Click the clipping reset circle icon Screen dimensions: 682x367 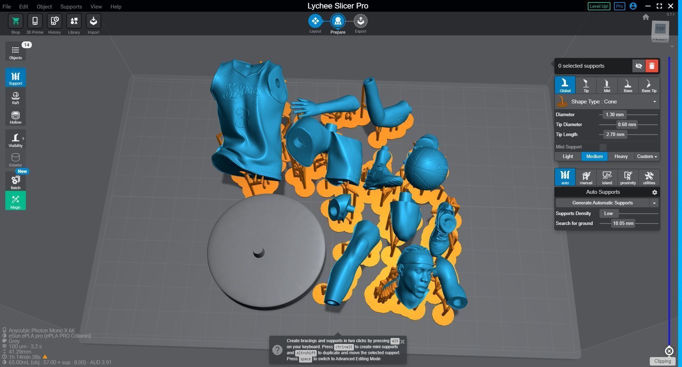[669, 351]
